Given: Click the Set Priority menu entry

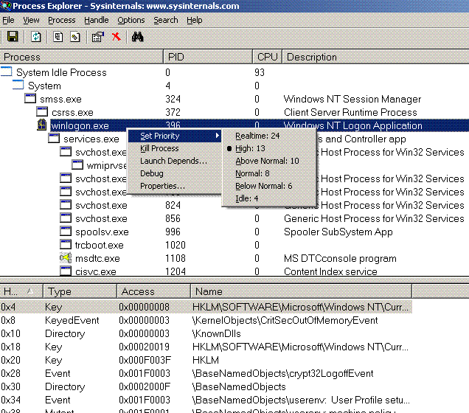Looking at the screenshot, I should click(x=174, y=136).
